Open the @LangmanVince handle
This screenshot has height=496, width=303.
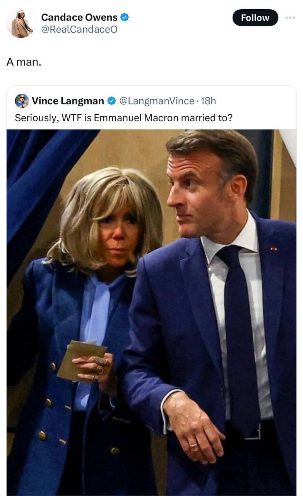coord(157,101)
